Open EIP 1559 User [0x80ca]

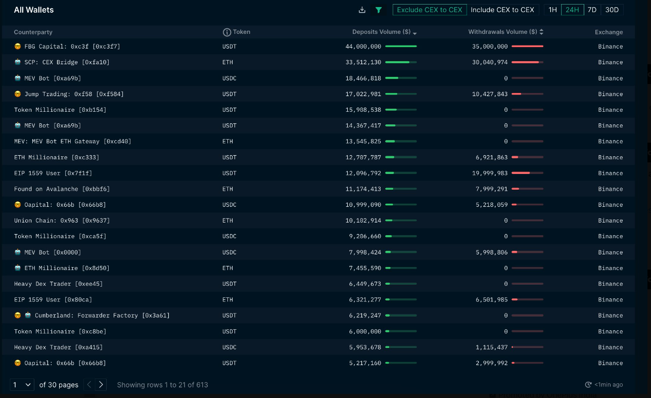pyautogui.click(x=53, y=299)
